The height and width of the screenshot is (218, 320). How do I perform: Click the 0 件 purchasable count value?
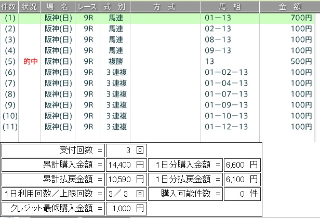[x=242, y=194]
